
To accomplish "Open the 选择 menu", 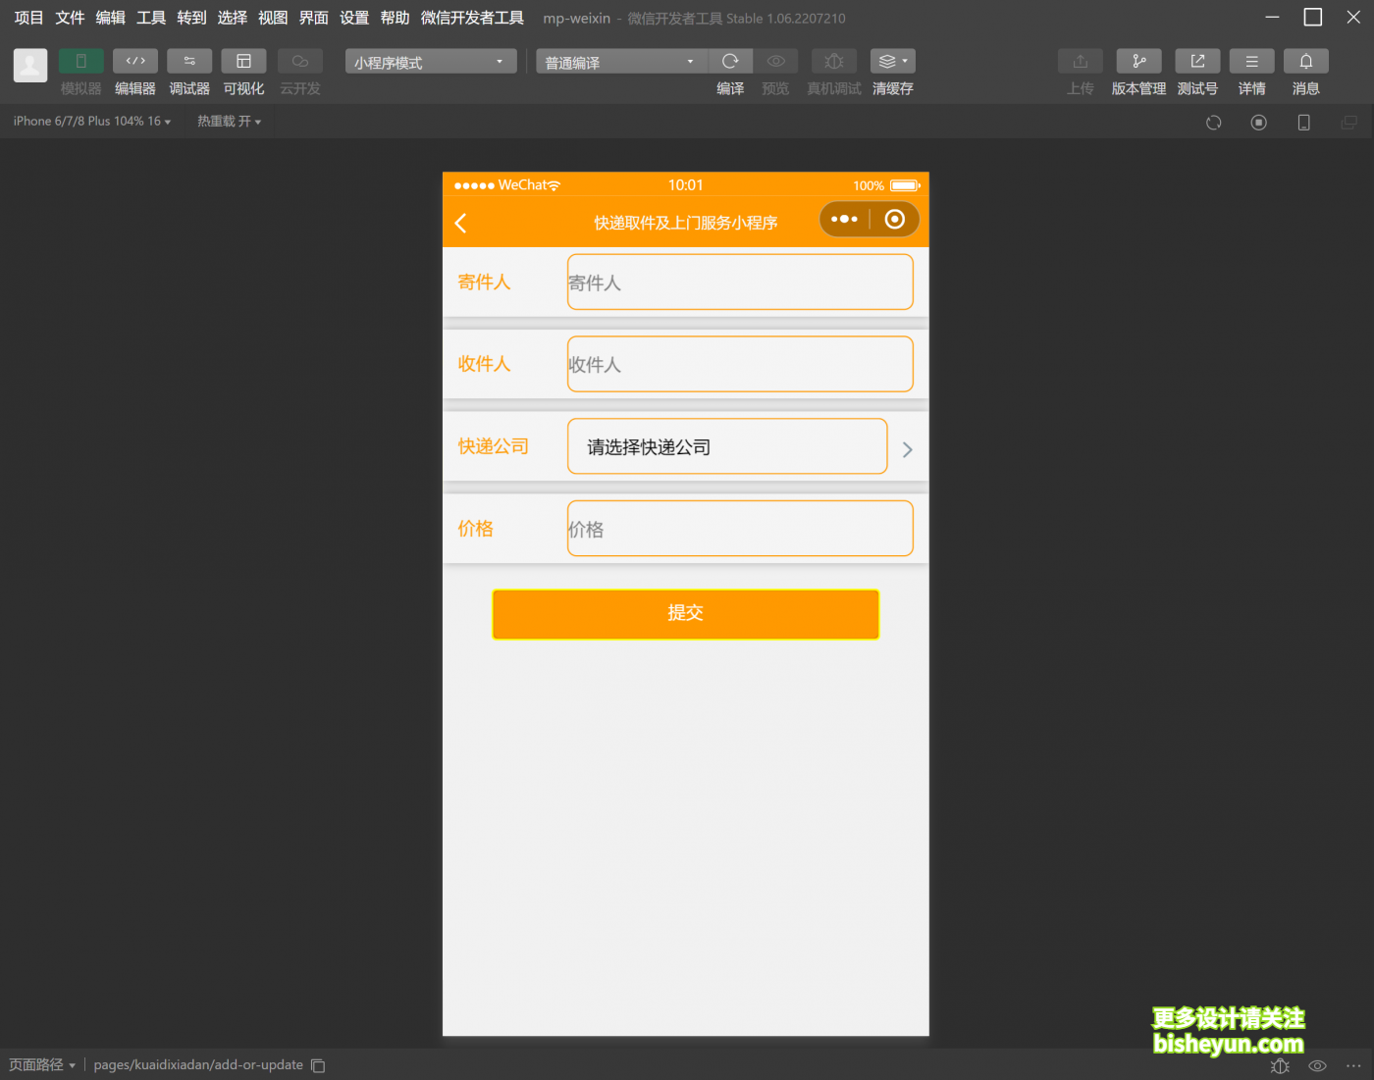I will (x=233, y=18).
